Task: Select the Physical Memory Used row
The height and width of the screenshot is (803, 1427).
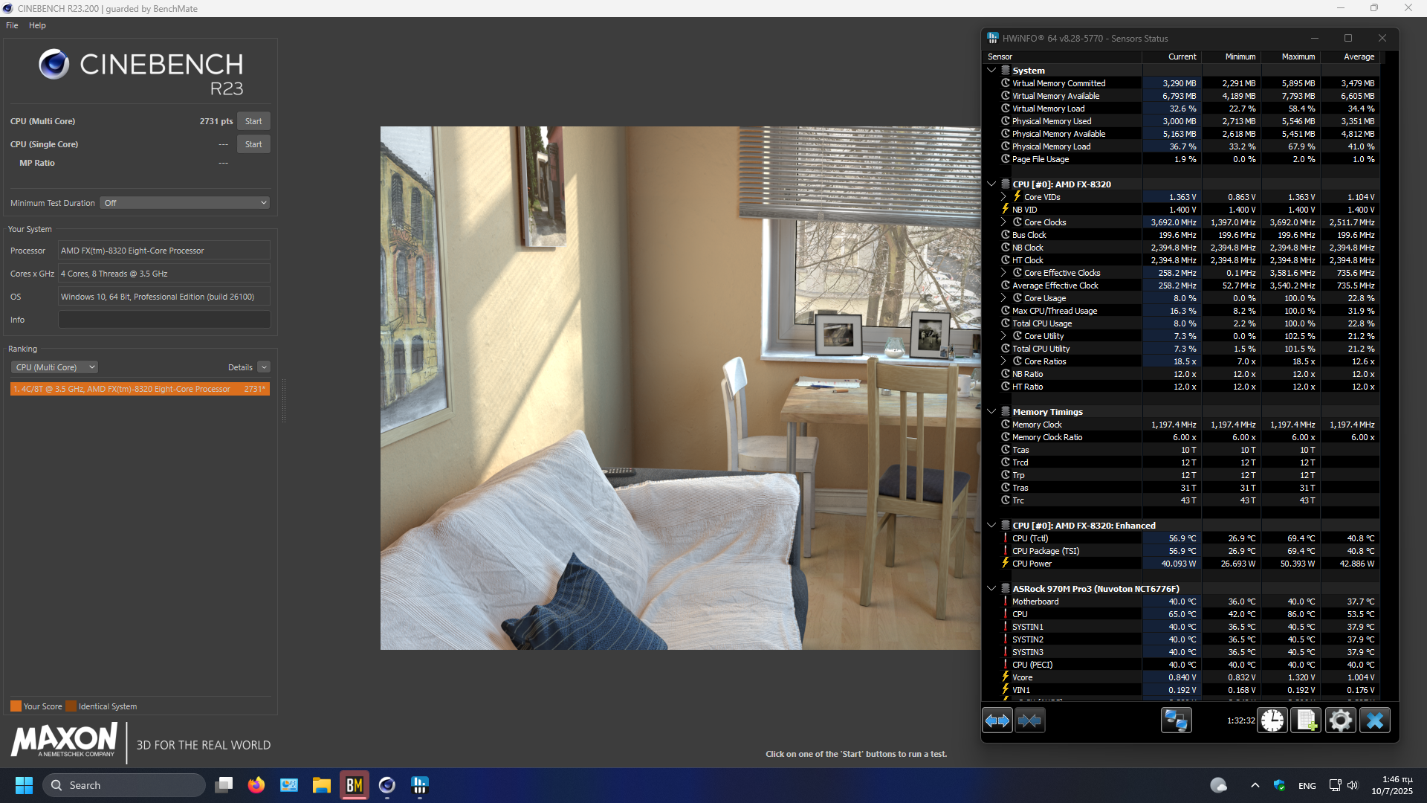Action: click(1181, 121)
